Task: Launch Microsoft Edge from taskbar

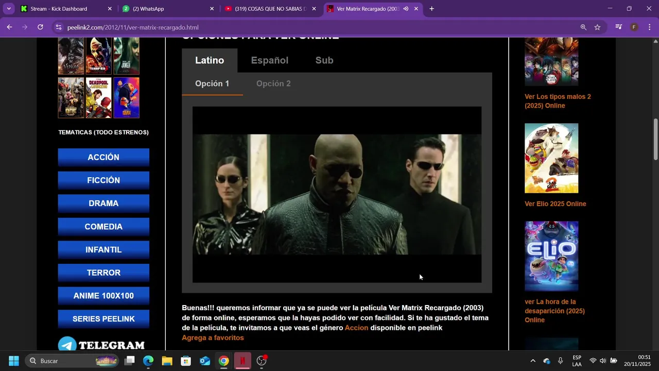Action: [x=148, y=361]
